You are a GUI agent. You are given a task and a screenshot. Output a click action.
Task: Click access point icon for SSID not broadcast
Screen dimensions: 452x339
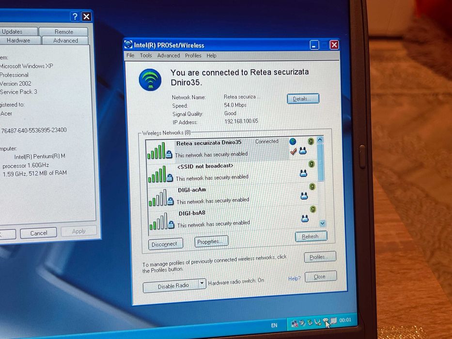[x=303, y=173]
